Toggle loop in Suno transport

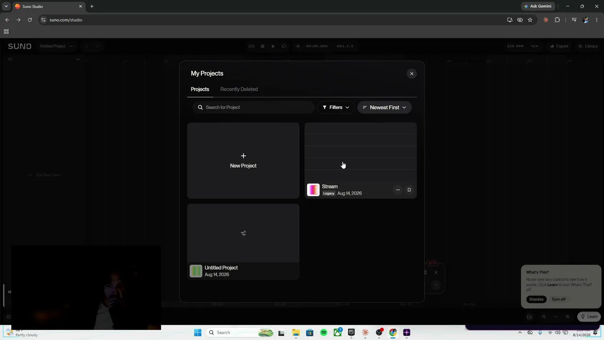pos(284,46)
